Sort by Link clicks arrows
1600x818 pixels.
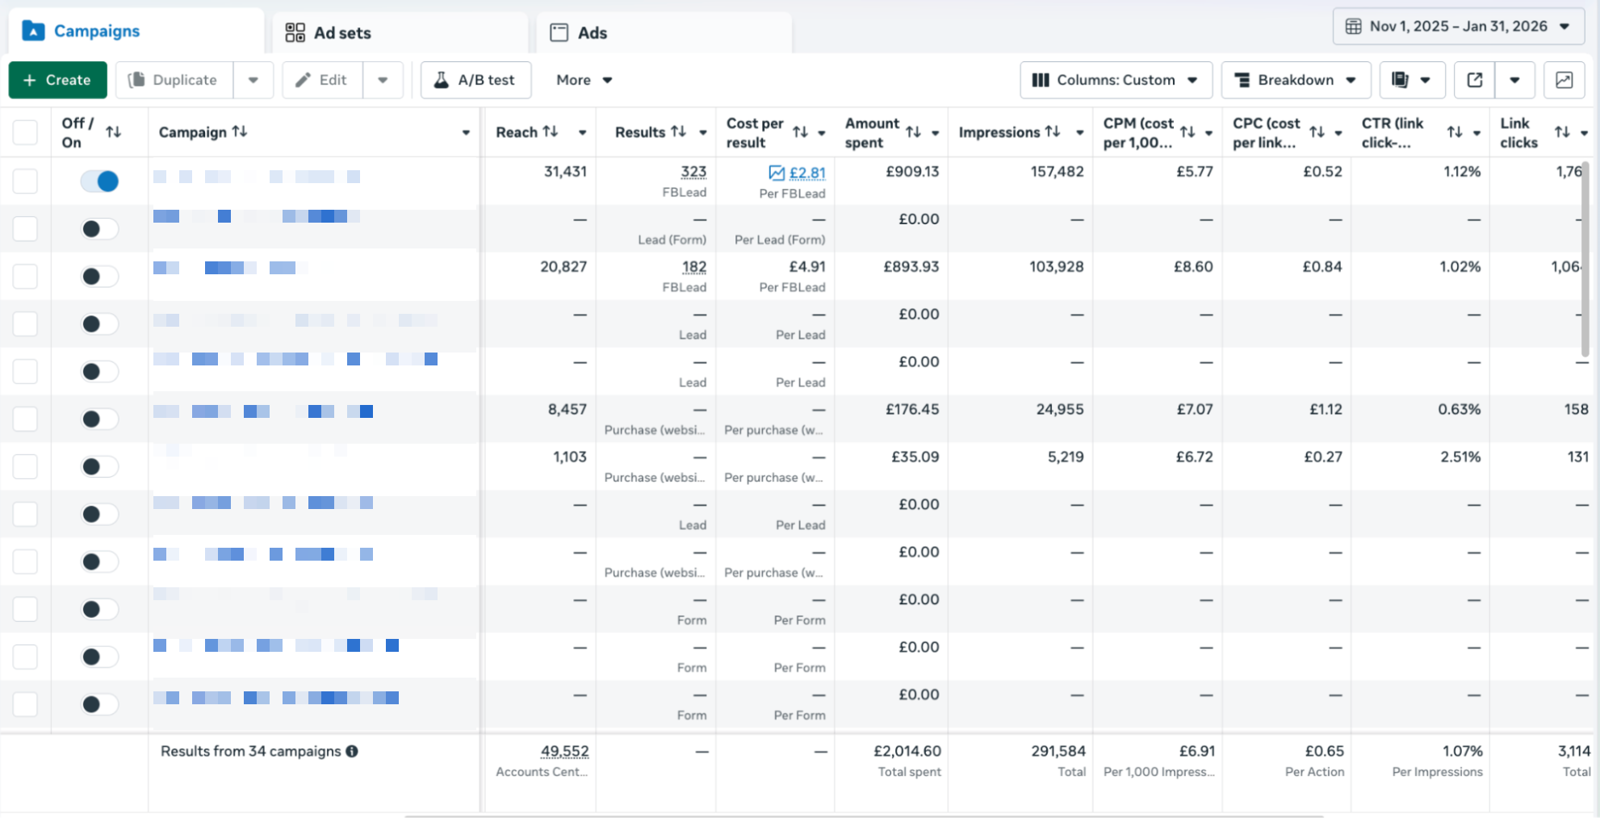[x=1563, y=132]
